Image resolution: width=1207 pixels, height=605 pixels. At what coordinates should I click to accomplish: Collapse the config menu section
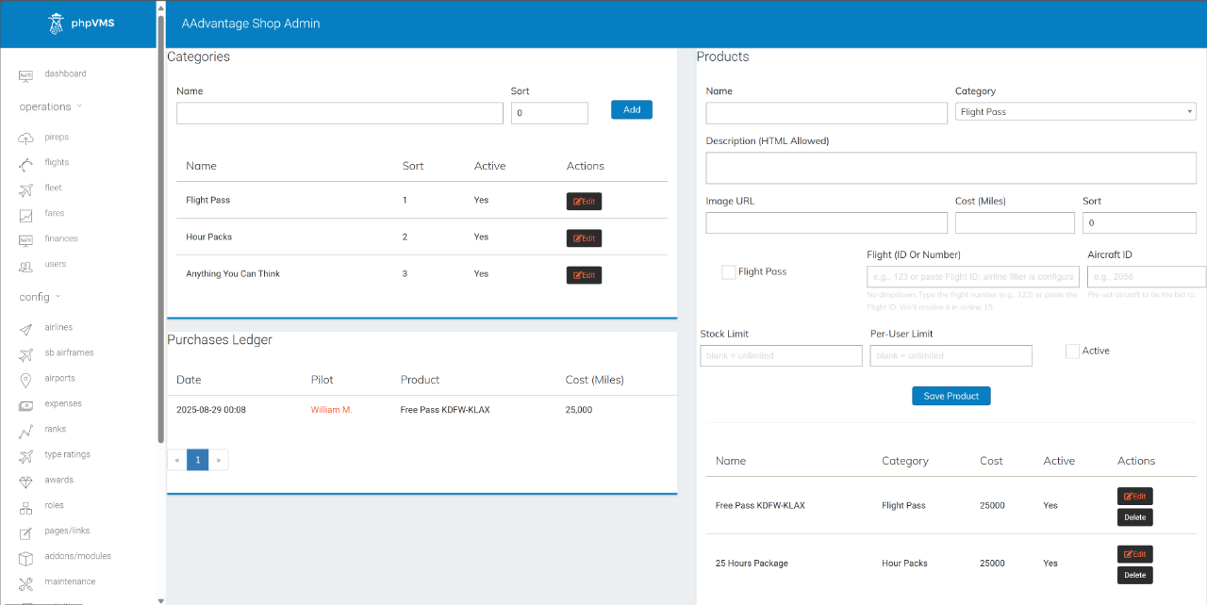(x=40, y=297)
